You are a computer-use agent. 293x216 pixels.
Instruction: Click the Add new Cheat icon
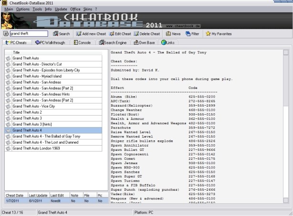(x=78, y=34)
